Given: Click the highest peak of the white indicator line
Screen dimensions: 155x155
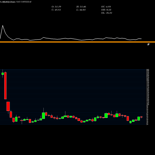Looking at the screenshot, I should point(3,25).
